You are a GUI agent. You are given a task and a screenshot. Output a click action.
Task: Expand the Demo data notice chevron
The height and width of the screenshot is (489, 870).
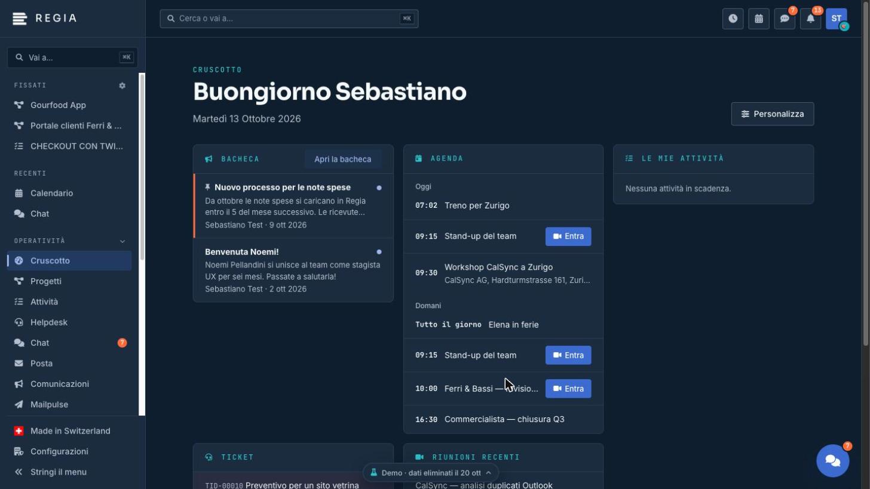pos(488,473)
